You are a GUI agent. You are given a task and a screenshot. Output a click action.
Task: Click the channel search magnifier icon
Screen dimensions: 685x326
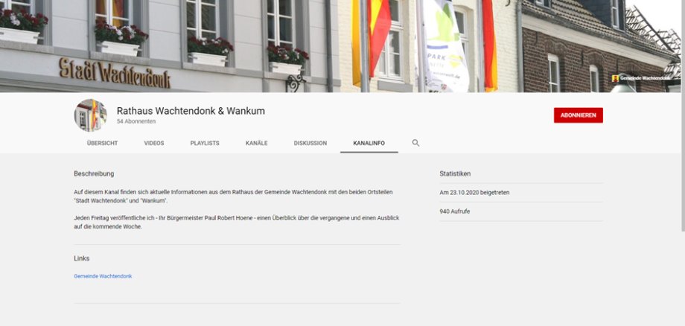[415, 143]
